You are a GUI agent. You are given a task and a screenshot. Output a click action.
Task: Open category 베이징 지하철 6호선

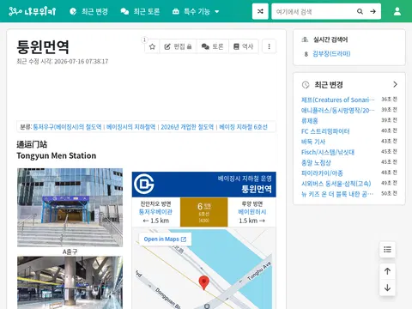pos(244,127)
